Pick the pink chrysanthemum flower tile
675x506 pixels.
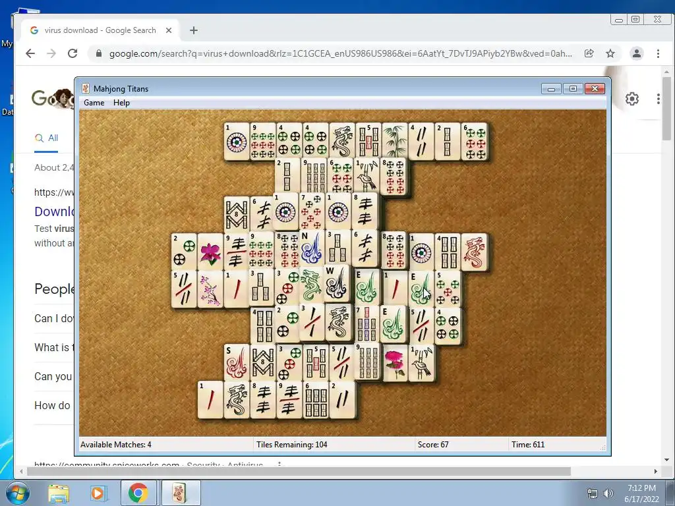tap(395, 363)
